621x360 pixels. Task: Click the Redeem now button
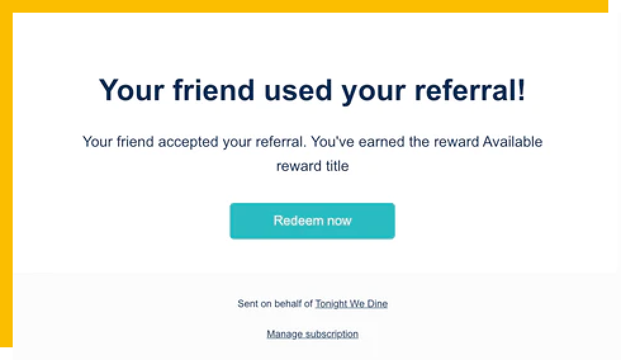pos(312,221)
